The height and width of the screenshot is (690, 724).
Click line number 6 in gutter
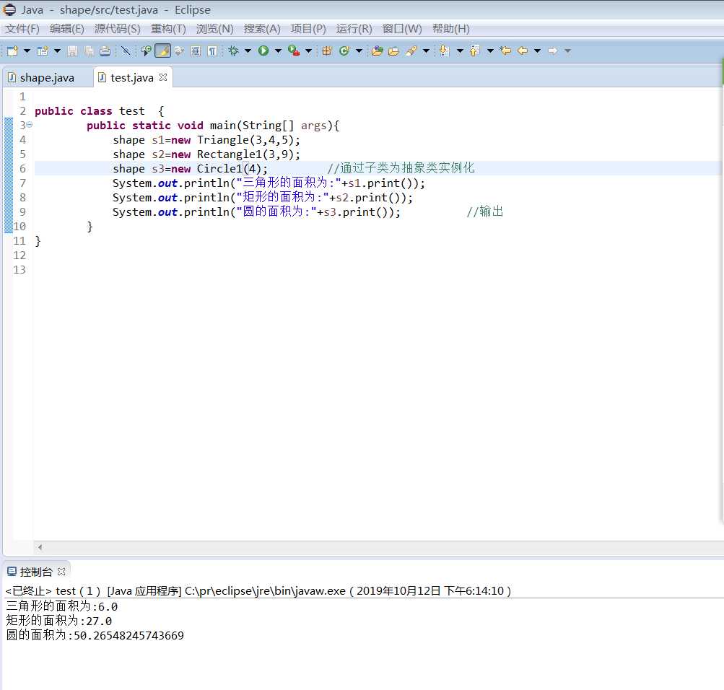pyautogui.click(x=22, y=168)
